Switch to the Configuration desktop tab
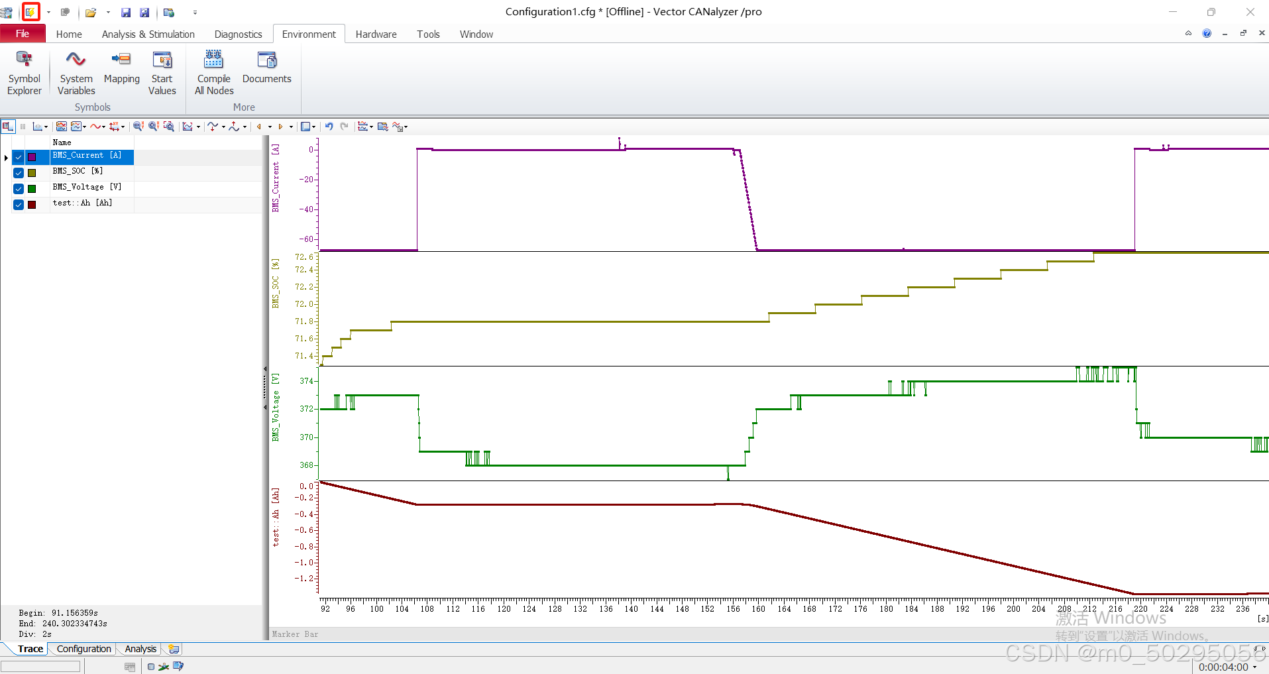The width and height of the screenshot is (1269, 674). click(x=84, y=649)
